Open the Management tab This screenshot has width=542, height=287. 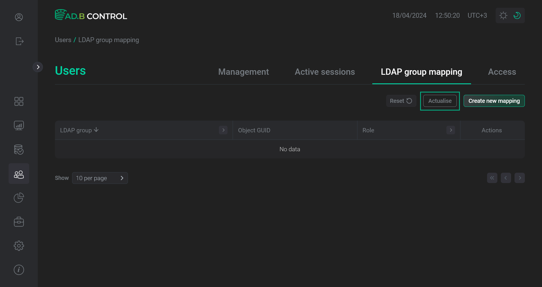pos(244,72)
